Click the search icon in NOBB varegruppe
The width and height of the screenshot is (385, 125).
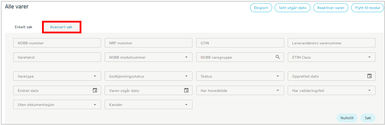277,57
